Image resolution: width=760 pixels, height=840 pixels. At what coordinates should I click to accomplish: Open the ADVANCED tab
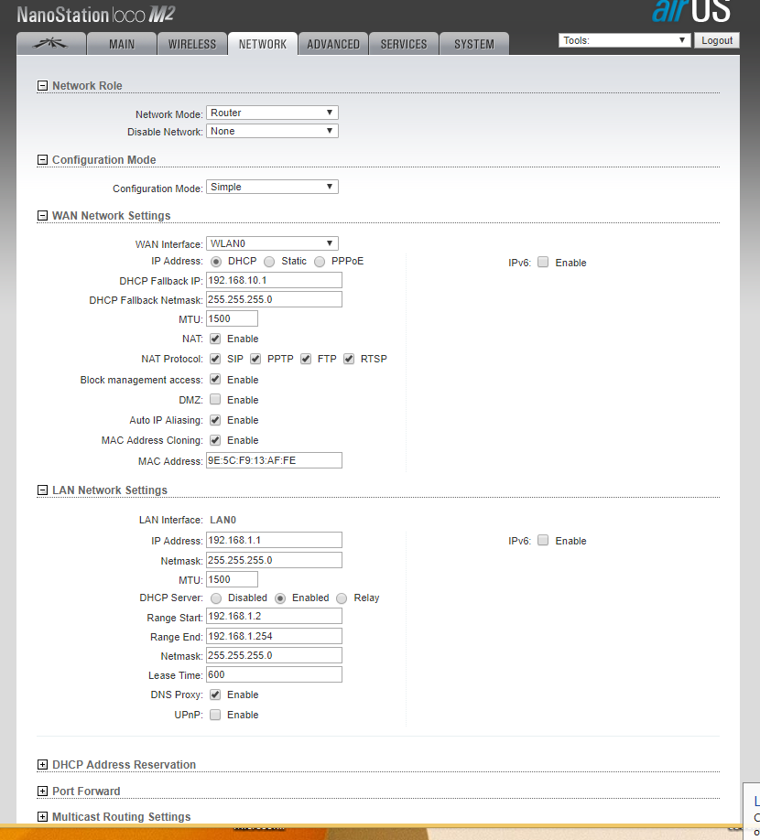tap(333, 44)
